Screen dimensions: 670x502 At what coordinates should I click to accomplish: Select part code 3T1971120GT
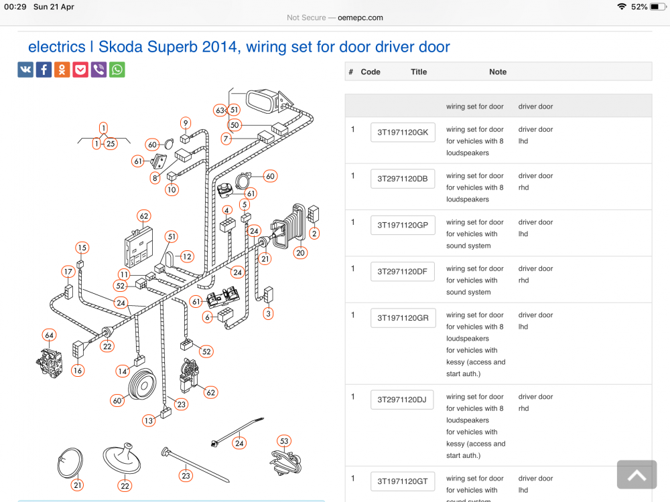[x=403, y=481]
